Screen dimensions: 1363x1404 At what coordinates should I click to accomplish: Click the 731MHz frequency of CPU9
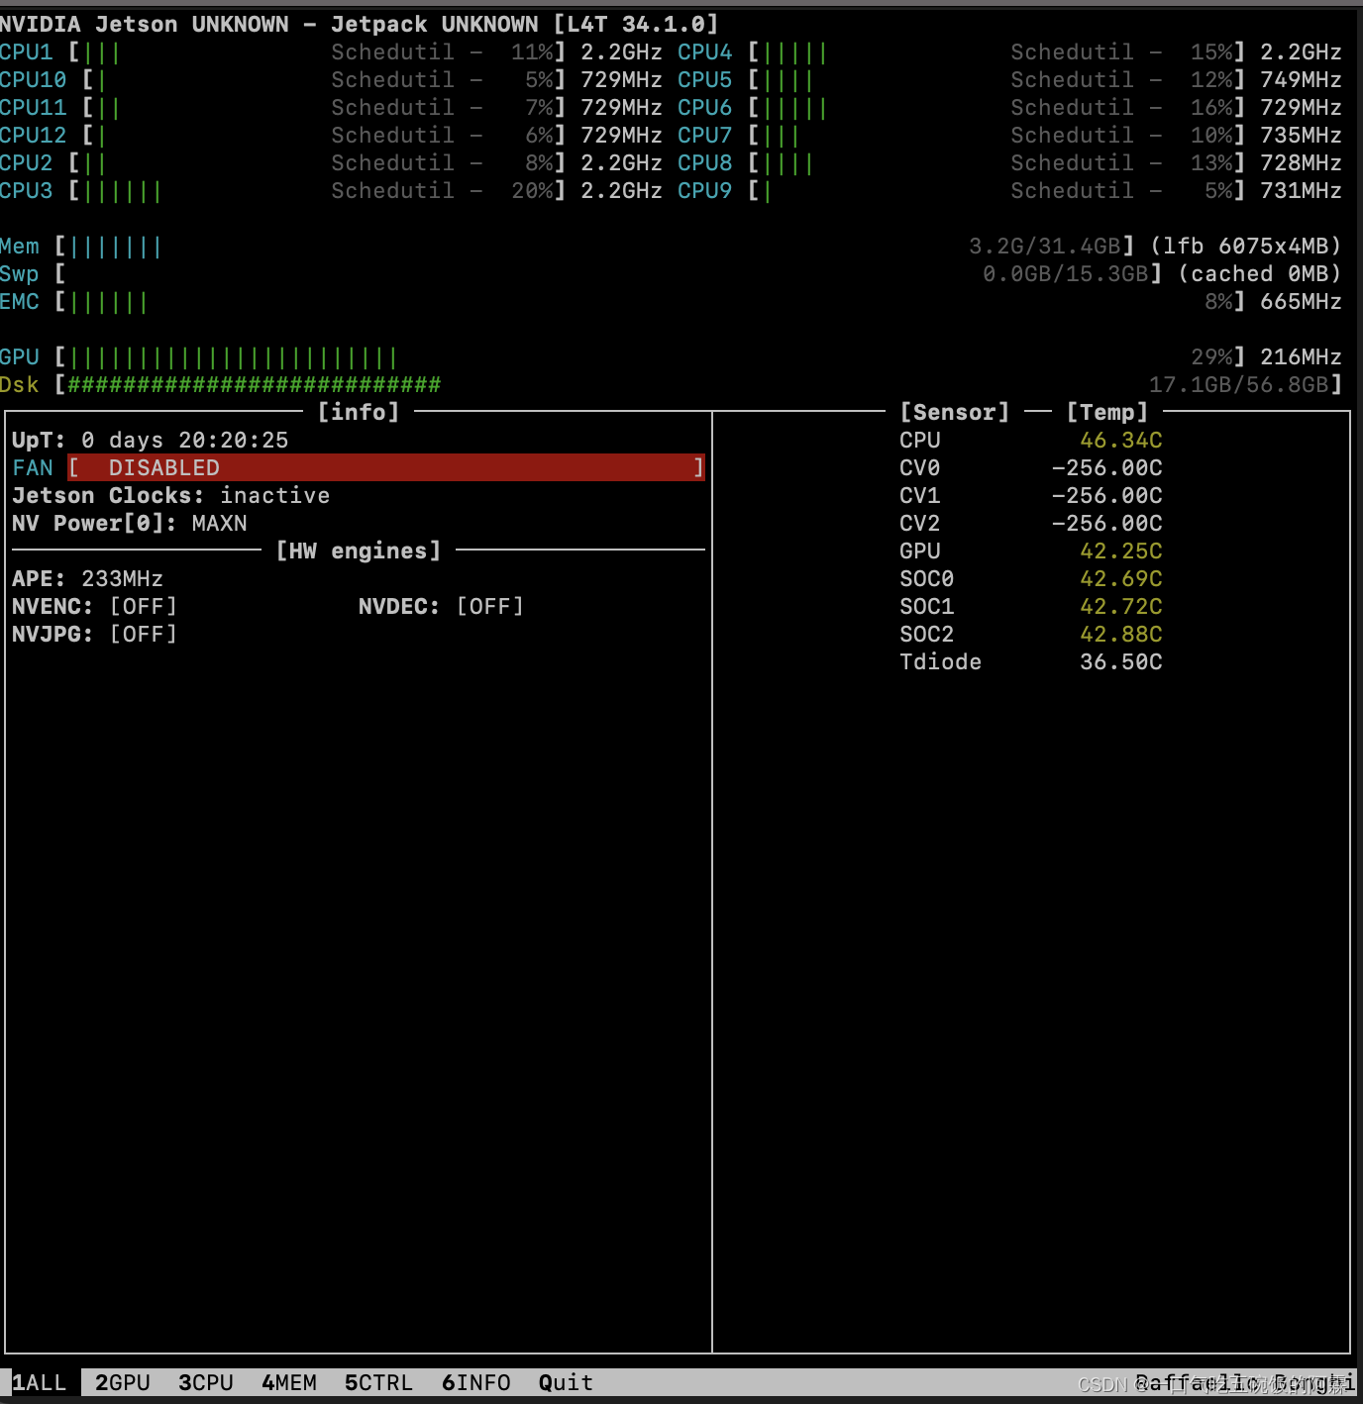coord(1301,190)
